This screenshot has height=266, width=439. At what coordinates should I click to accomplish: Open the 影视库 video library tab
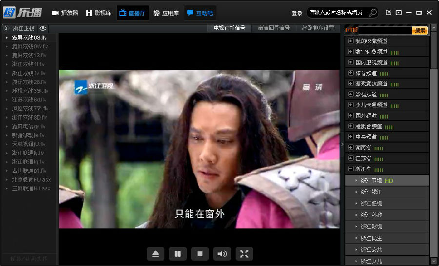coord(99,13)
